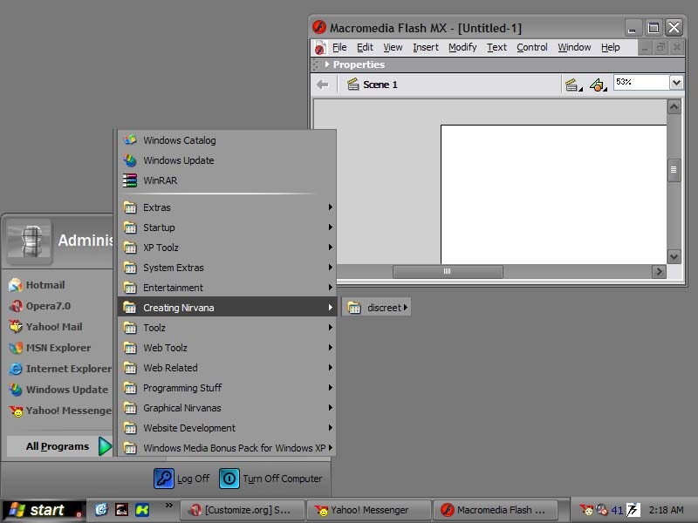Open Windows Catalog from programs list
The height and width of the screenshot is (523, 698).
click(x=227, y=140)
